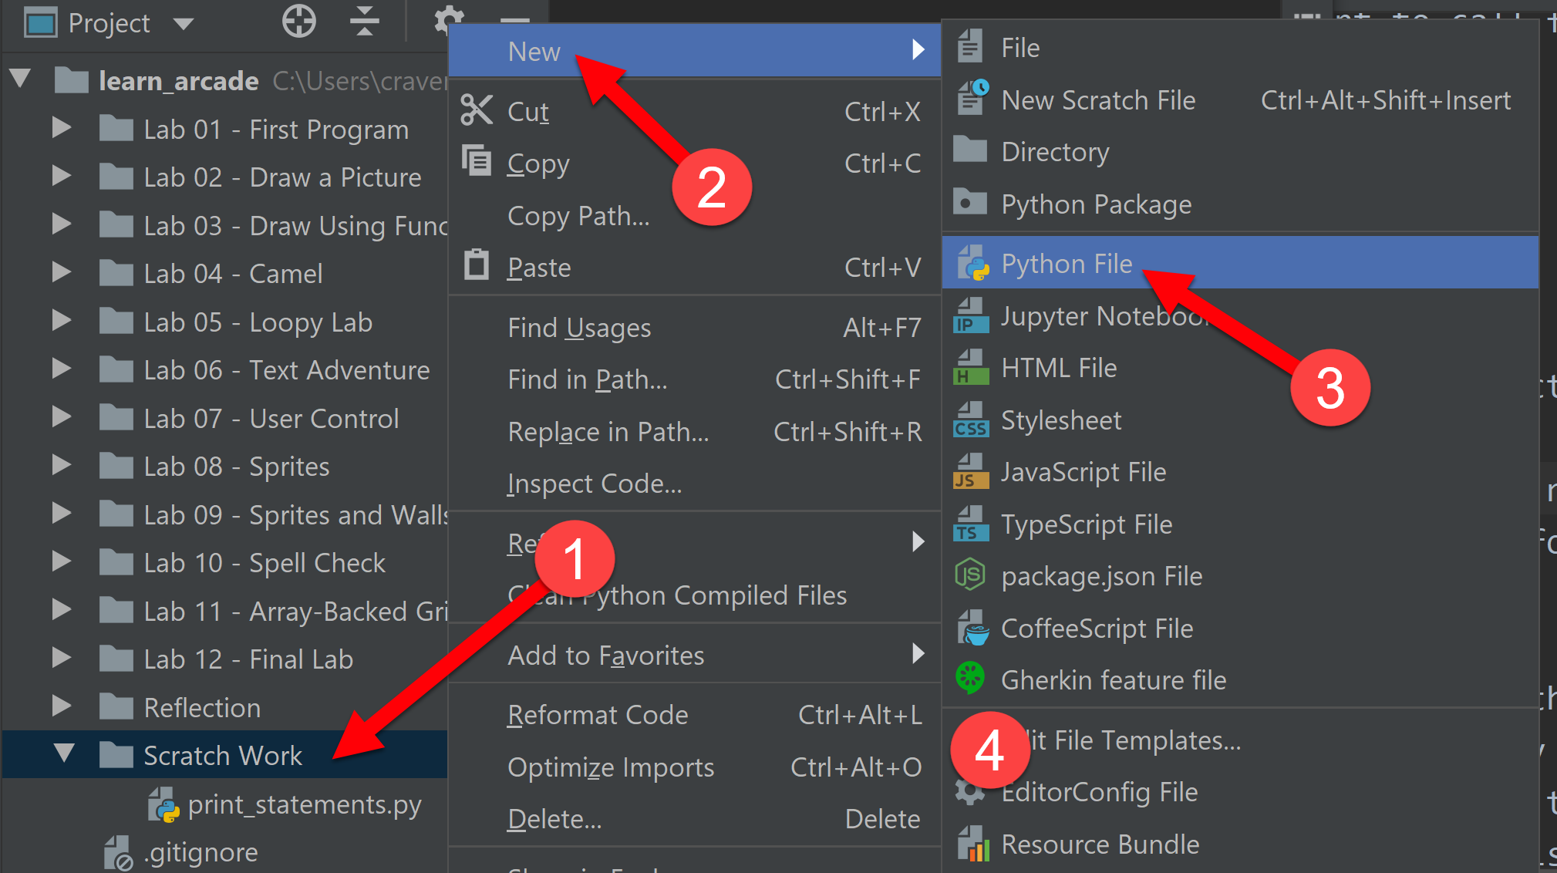Expand the Lab 01 - First Program folder
The image size is (1557, 873).
tap(62, 127)
